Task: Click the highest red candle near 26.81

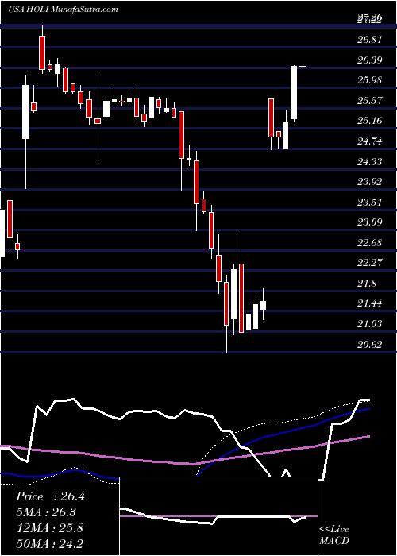Action: coord(42,52)
